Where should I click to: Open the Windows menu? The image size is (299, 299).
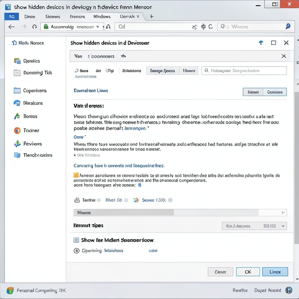(x=102, y=17)
